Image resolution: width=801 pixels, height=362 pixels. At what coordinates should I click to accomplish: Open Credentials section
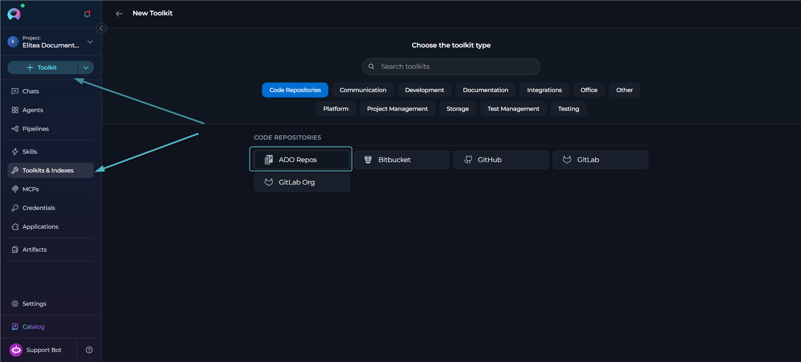click(x=50, y=208)
